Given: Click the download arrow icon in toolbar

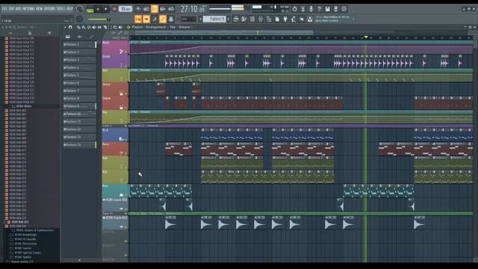Looking at the screenshot, I should [x=309, y=19].
